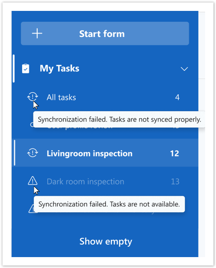Select the Livingroom inspection item
This screenshot has height=268, width=216.
pyautogui.click(x=105, y=153)
